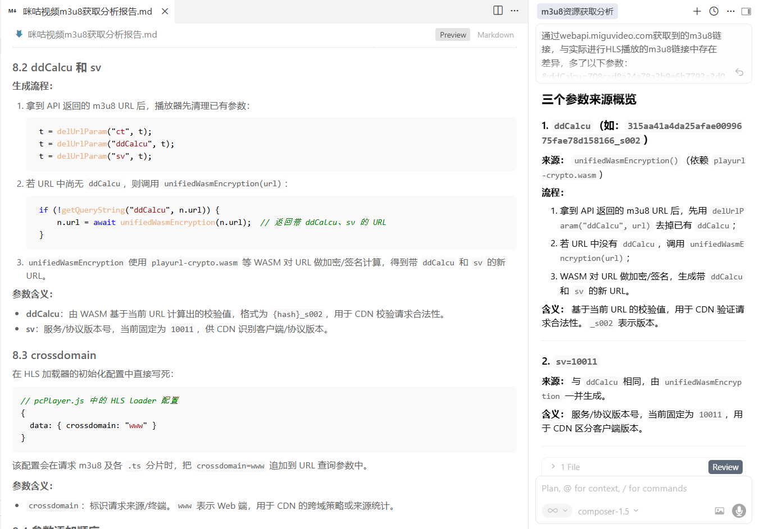The height and width of the screenshot is (529, 759).
Task: Click the breadcrumb file name 咪咕视频m3u8获取分析报告.md
Action: coord(93,35)
